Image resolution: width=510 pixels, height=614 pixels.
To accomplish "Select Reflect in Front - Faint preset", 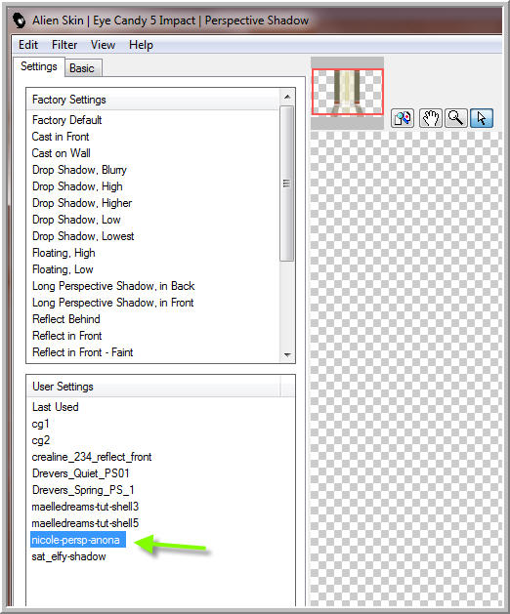I will coord(83,352).
